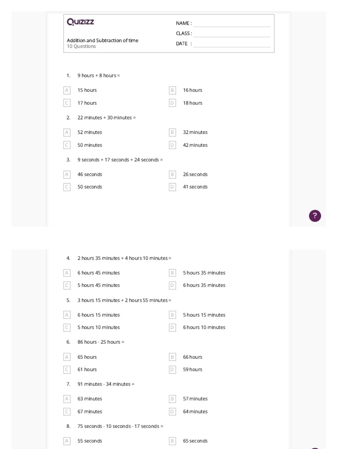Click the DATE input line
Screen dimensions: 337x449
coord(232,44)
